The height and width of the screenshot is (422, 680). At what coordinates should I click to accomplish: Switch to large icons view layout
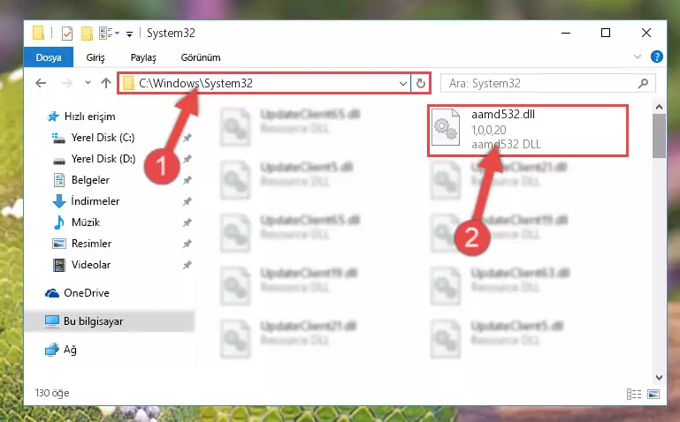pyautogui.click(x=653, y=394)
